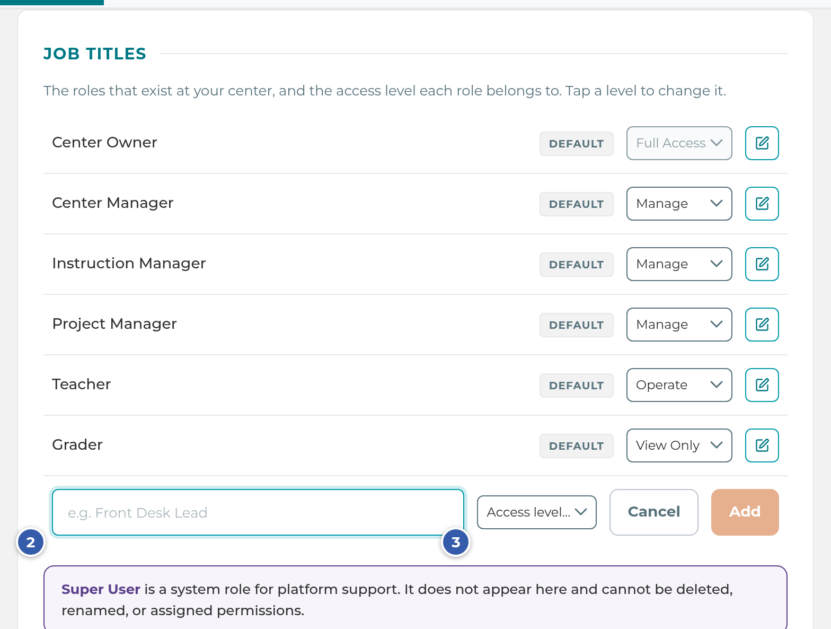The height and width of the screenshot is (629, 831).
Task: Click DEFAULT badge on Center Manager row
Action: 576,204
